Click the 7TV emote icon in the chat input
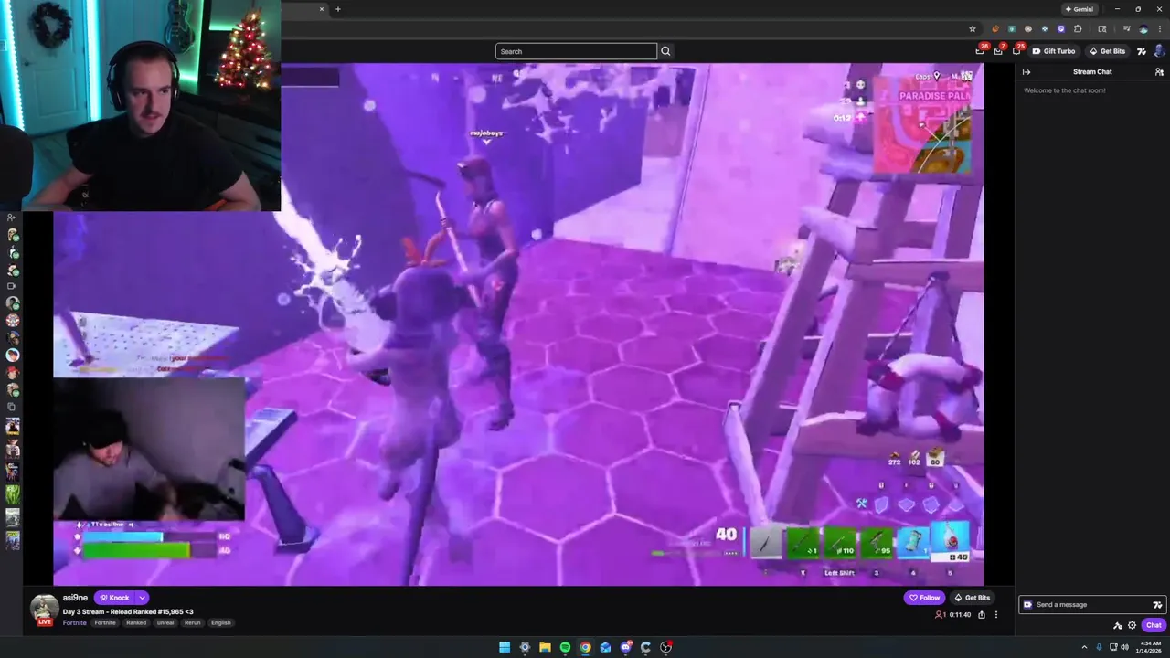The width and height of the screenshot is (1170, 658). 1157,605
